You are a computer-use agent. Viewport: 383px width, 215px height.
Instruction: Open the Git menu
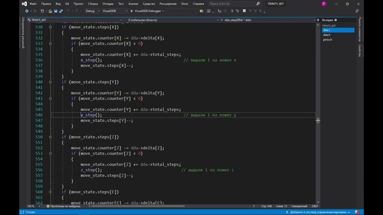tap(67, 4)
